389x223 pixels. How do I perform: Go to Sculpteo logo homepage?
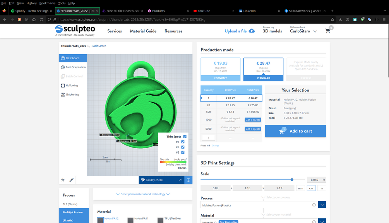75,31
